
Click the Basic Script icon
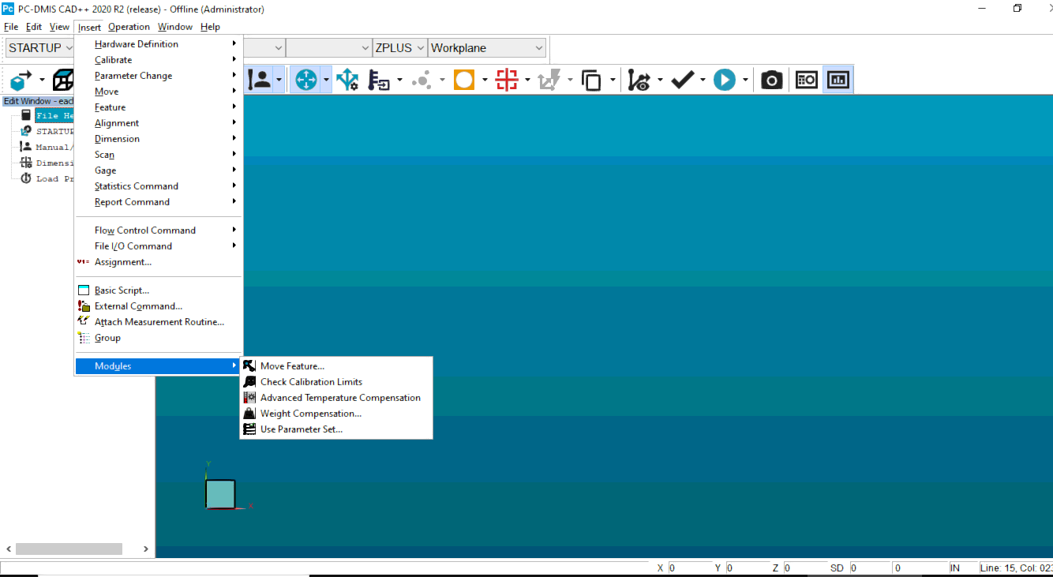[x=84, y=290]
